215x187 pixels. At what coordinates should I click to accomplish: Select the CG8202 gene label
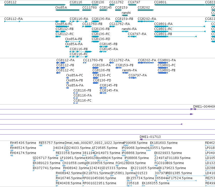coord(144,7)
